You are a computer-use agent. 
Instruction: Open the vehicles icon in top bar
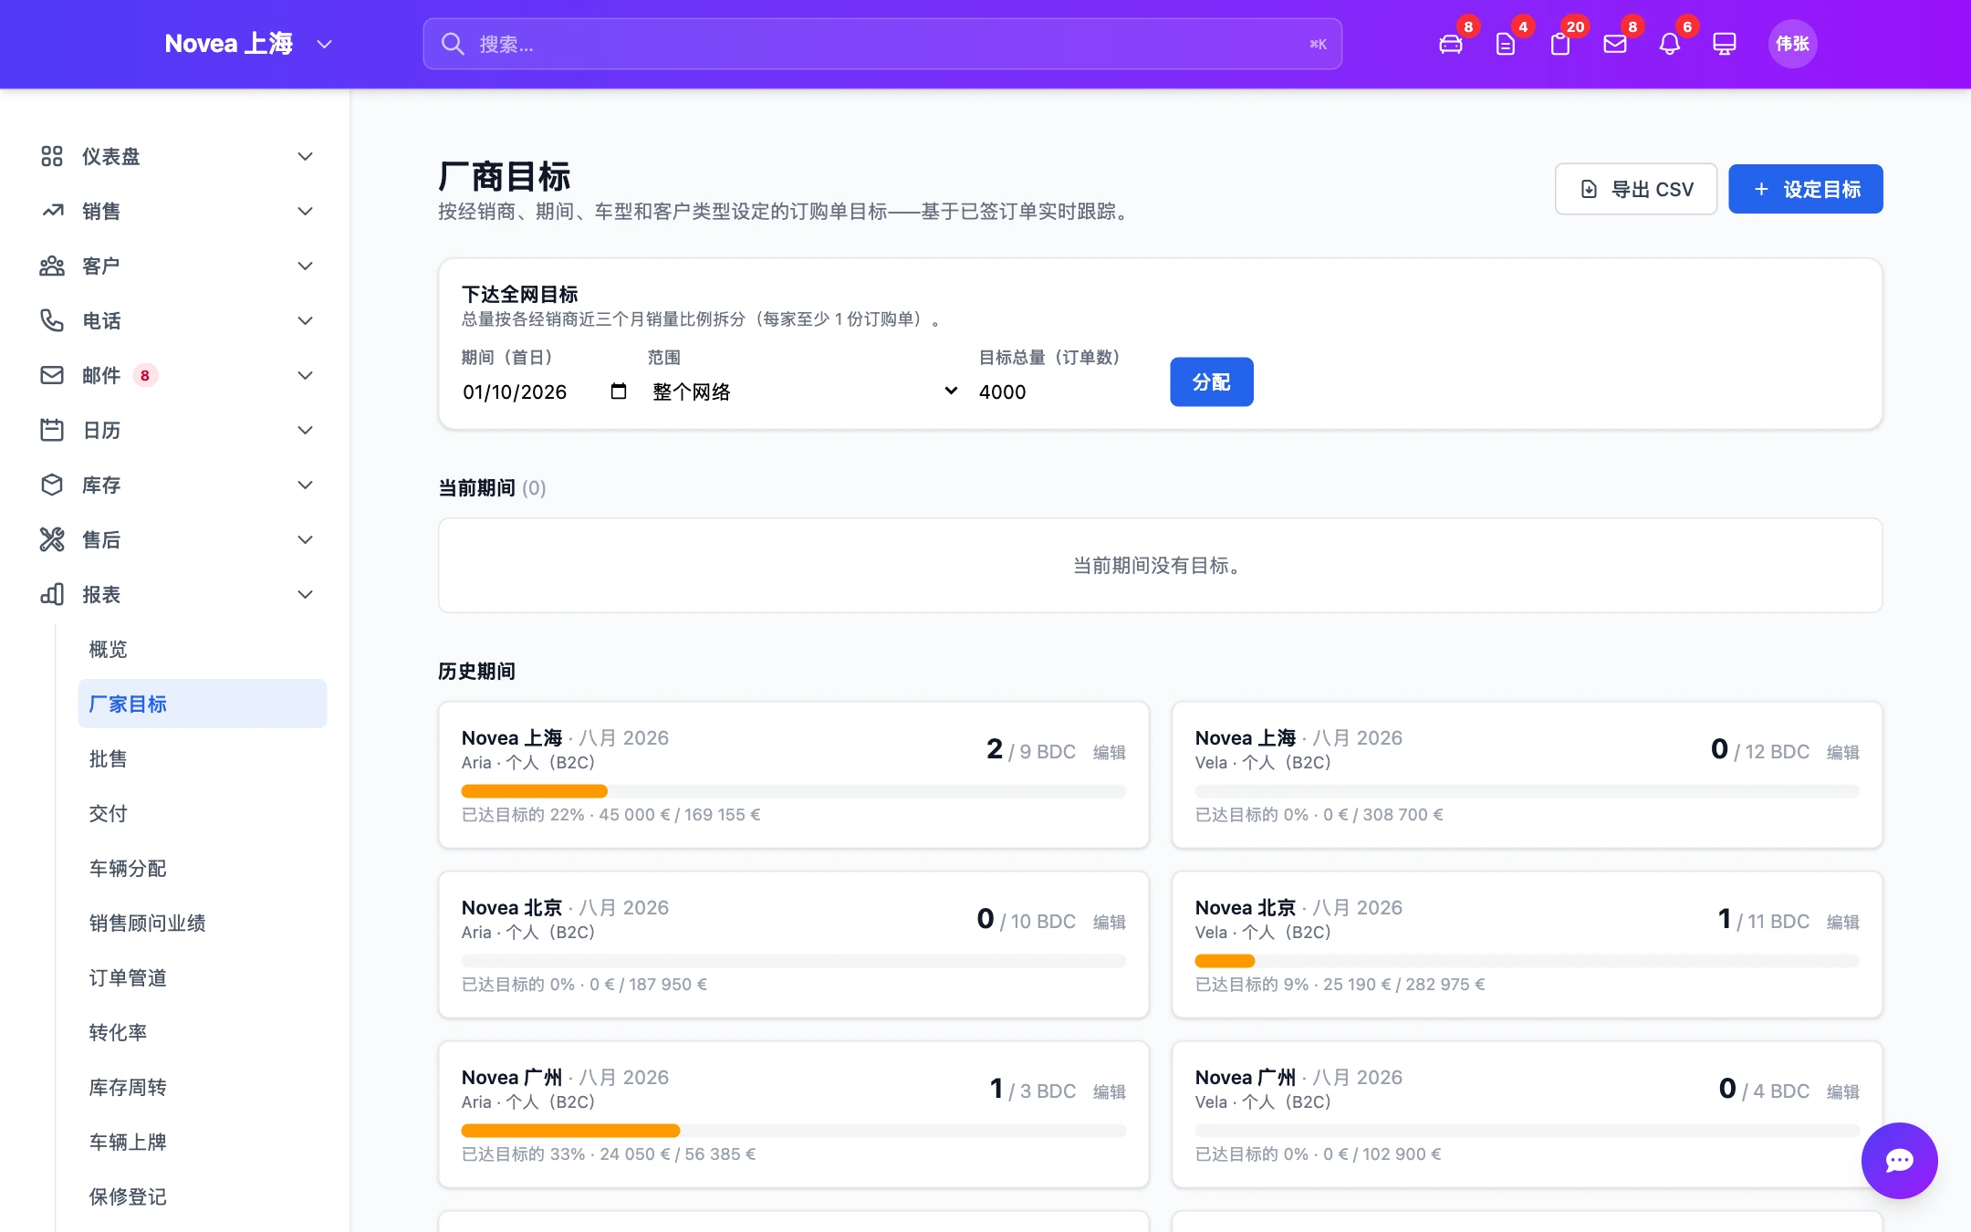(1450, 44)
